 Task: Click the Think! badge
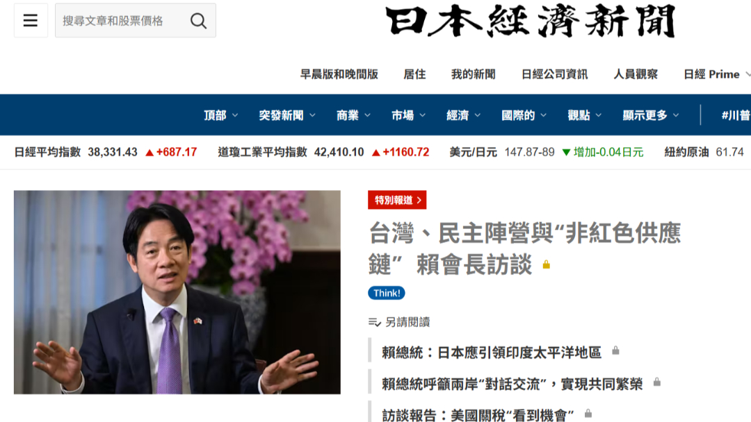click(387, 293)
